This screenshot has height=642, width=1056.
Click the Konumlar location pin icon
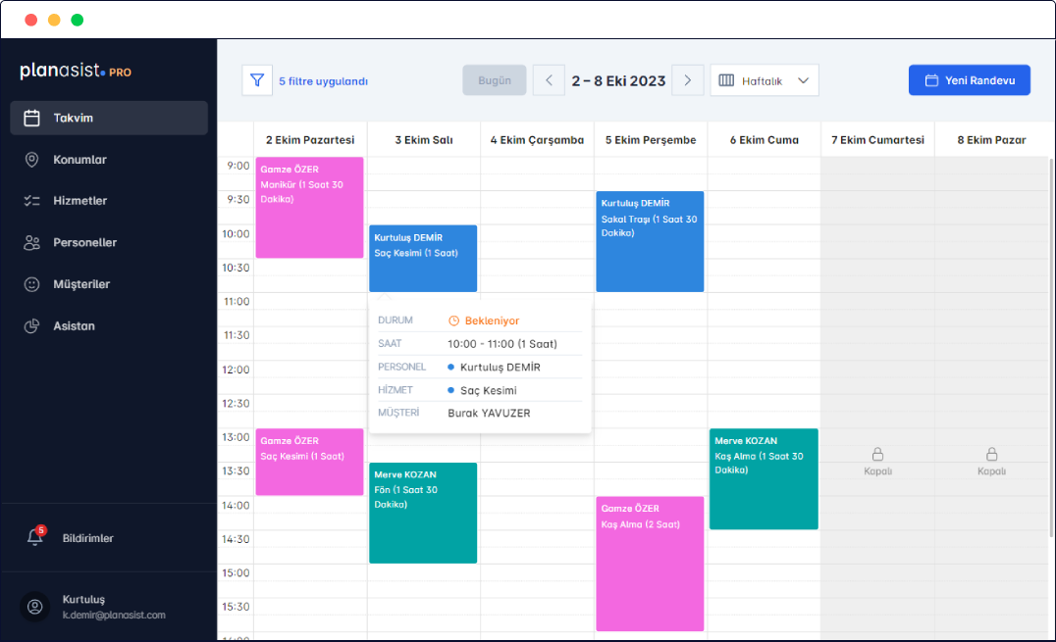pos(32,160)
